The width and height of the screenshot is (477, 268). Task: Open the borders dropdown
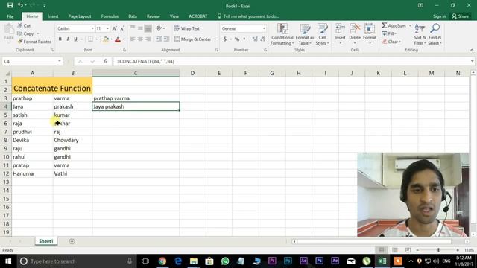[x=96, y=39]
